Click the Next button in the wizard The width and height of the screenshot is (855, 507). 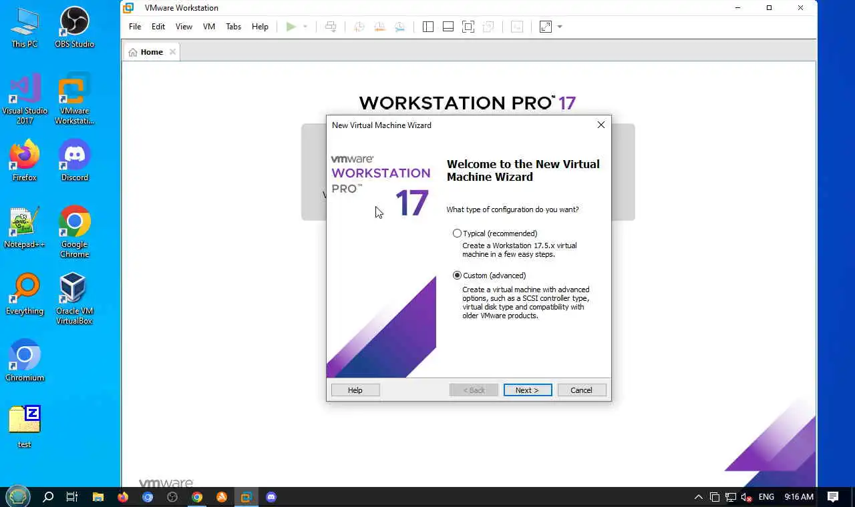pyautogui.click(x=528, y=390)
